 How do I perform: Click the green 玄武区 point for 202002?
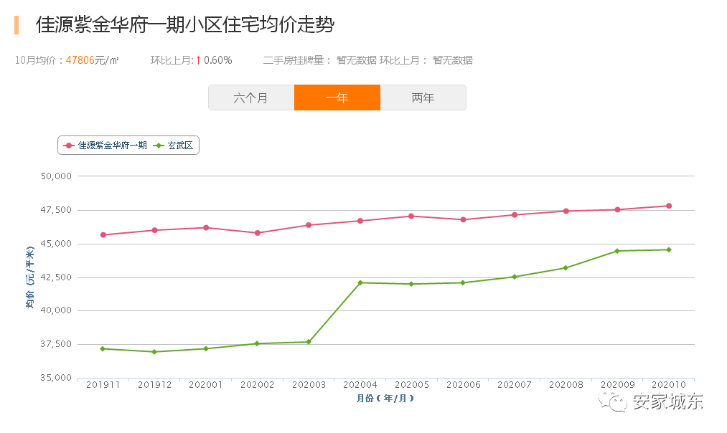(257, 343)
